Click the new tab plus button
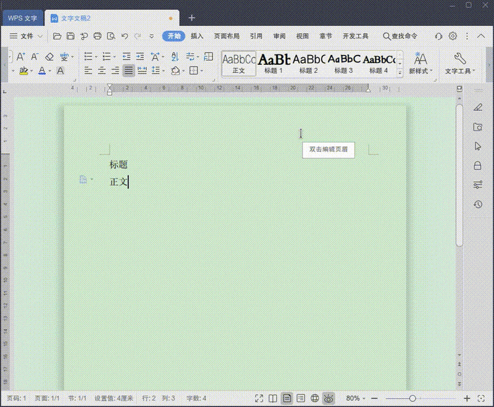 tap(192, 18)
